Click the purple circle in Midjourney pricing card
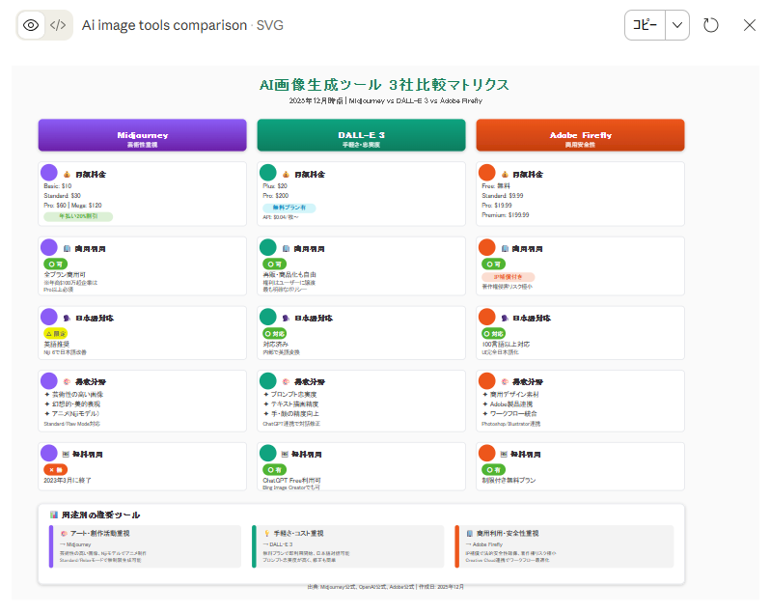 coord(49,173)
